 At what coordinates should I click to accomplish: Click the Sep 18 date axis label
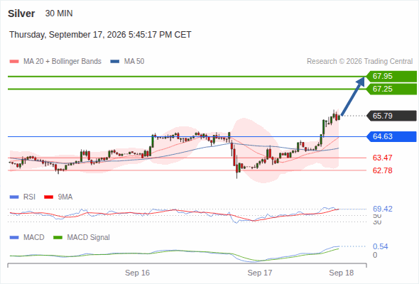tap(342, 273)
